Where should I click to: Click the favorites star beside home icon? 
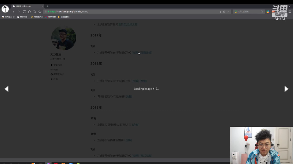(40, 12)
